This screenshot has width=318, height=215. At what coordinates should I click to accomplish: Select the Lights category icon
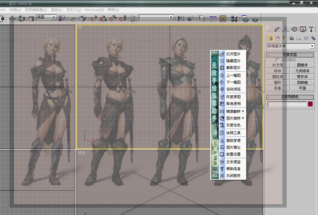tap(284, 38)
